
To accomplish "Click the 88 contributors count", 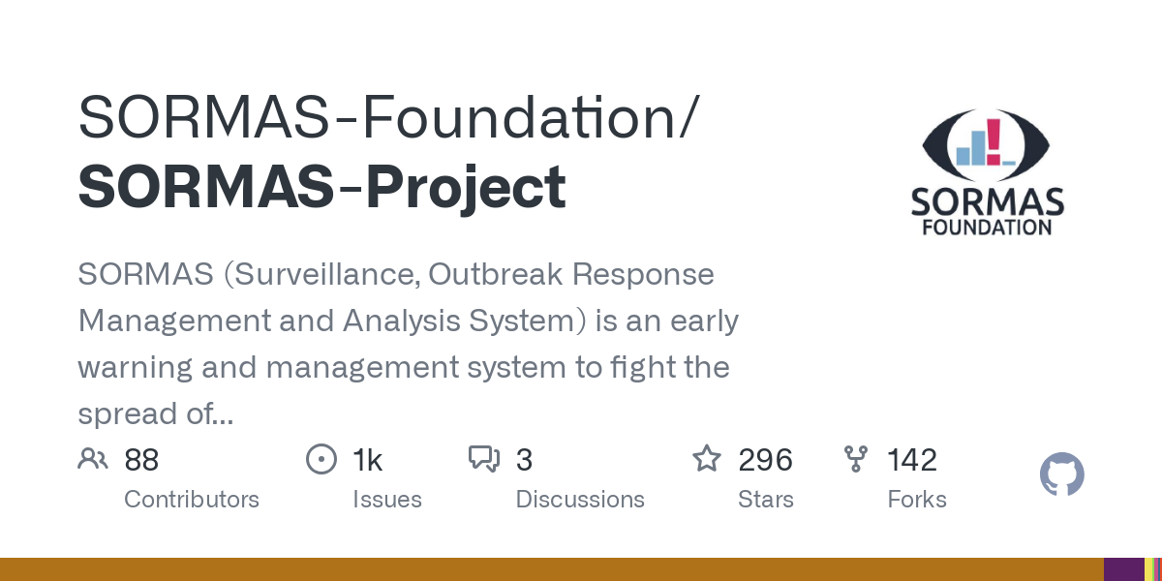I will click(x=141, y=460).
